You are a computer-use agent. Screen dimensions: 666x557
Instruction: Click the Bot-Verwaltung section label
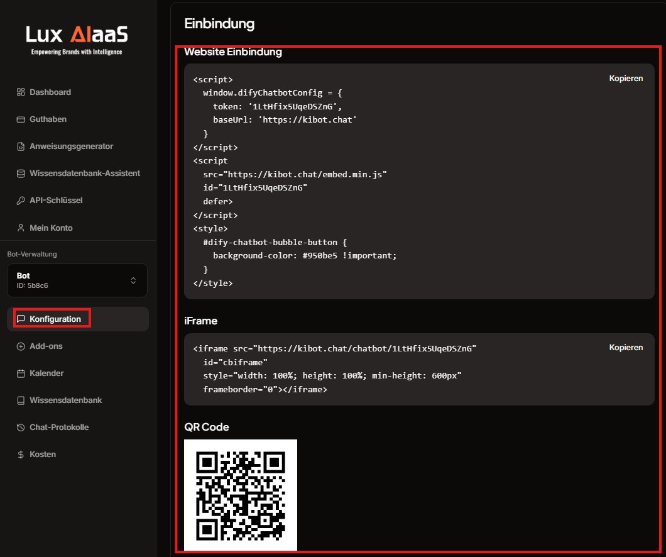32,254
